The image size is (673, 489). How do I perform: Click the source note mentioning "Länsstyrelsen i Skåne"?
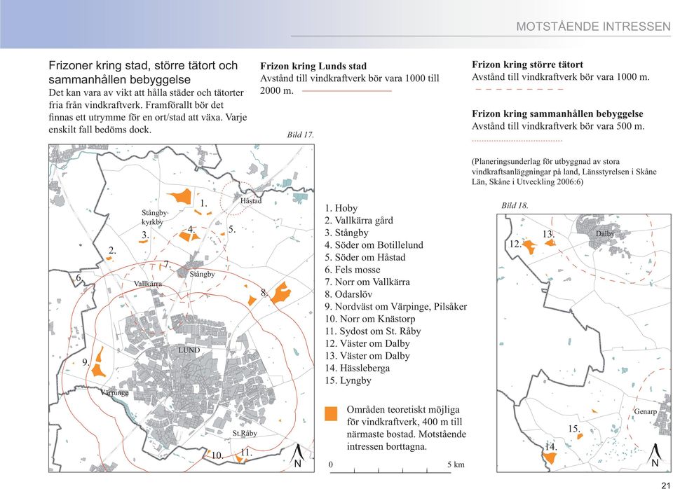[564, 172]
